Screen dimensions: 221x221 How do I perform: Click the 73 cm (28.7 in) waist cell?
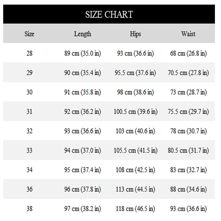188,92
